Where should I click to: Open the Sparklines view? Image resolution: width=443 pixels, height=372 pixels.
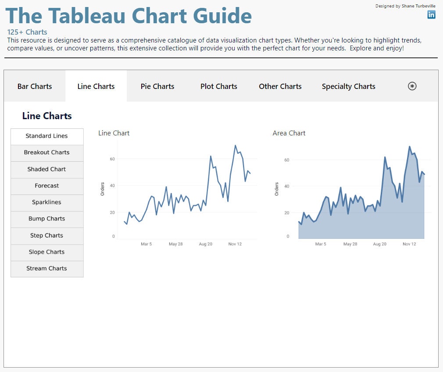(x=47, y=202)
